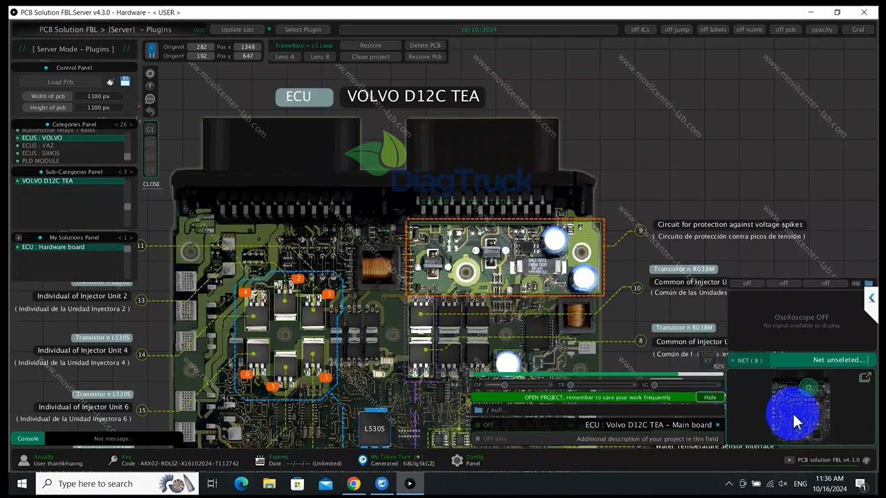
Task: Click the Lens B button
Action: pyautogui.click(x=320, y=57)
